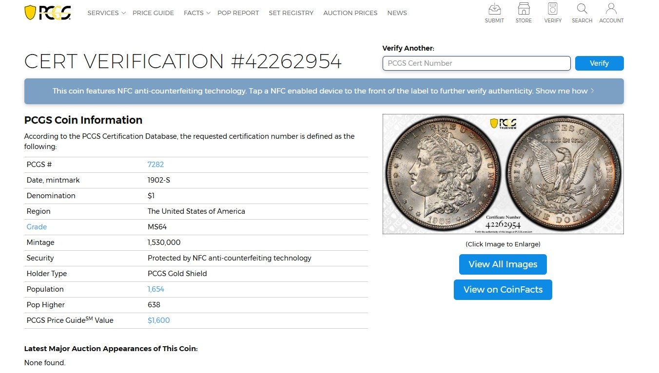Click the View All Images button
This screenshot has height=373, width=659.
click(x=503, y=264)
